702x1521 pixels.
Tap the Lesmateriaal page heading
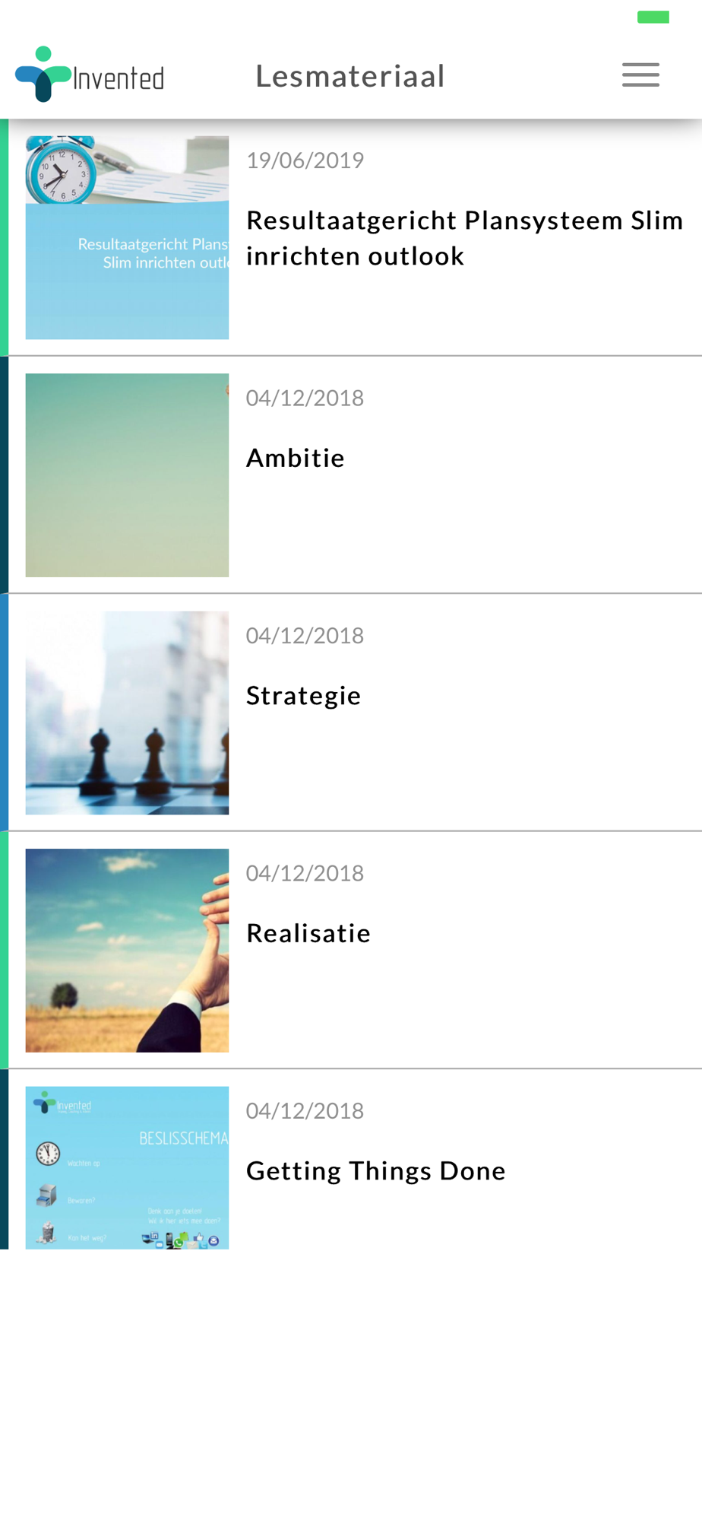350,76
